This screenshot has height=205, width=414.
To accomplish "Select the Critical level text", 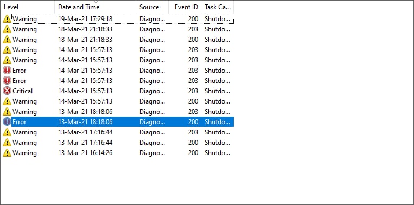I will point(22,91).
